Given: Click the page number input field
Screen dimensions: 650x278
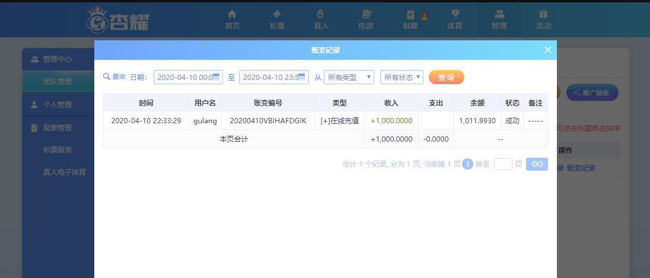Looking at the screenshot, I should [x=503, y=164].
